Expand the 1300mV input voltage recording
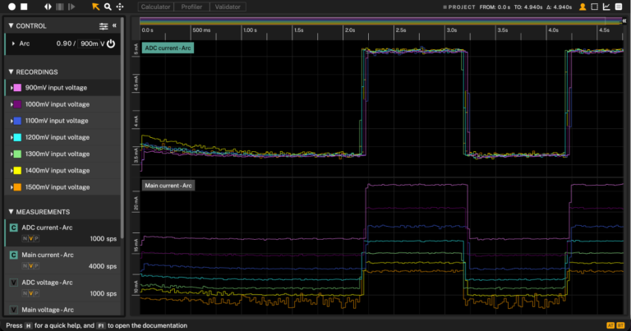The image size is (631, 331). (12, 154)
